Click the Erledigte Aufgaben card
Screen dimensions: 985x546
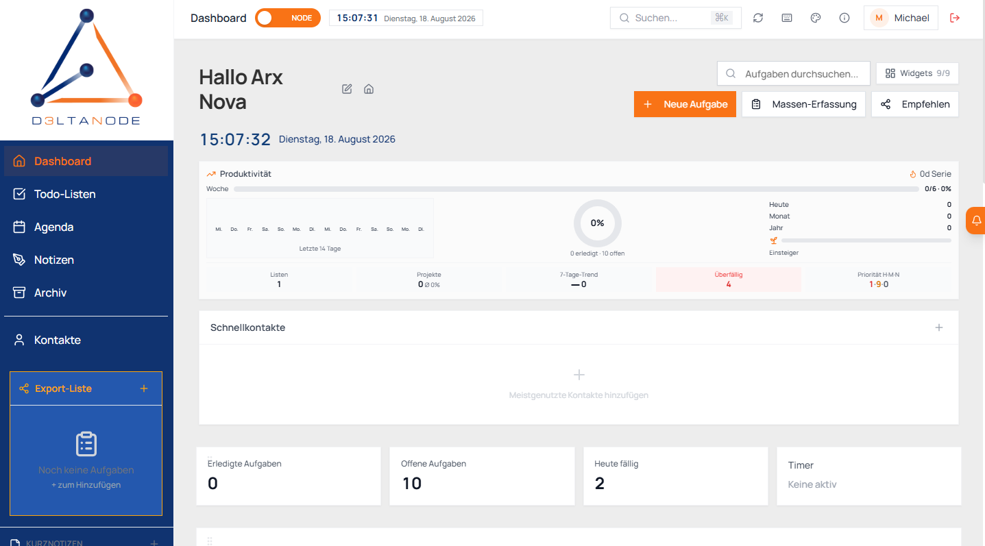(x=289, y=476)
